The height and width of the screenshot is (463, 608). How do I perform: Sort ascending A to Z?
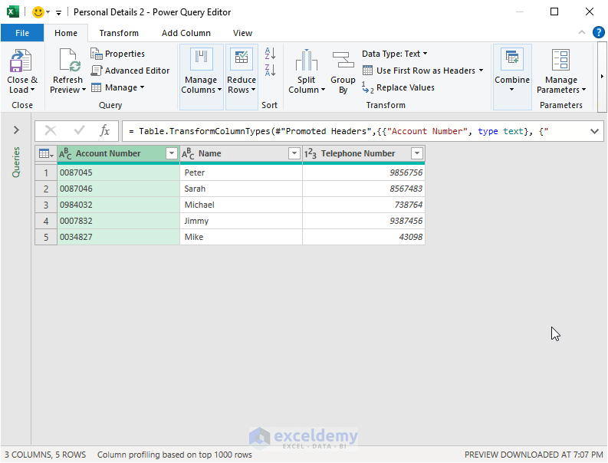pos(270,53)
